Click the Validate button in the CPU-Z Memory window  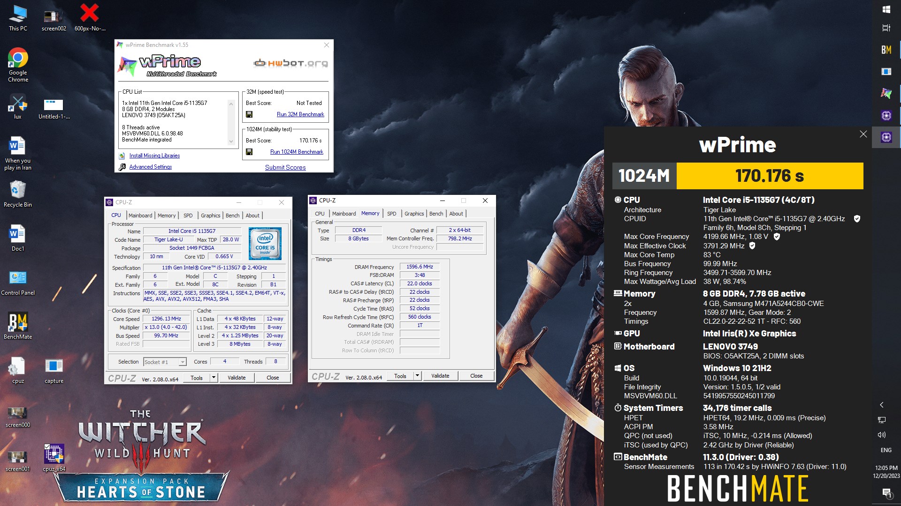point(440,376)
